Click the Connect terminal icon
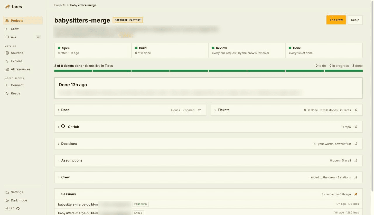Image resolution: width=374 pixels, height=215 pixels. tap(7, 85)
